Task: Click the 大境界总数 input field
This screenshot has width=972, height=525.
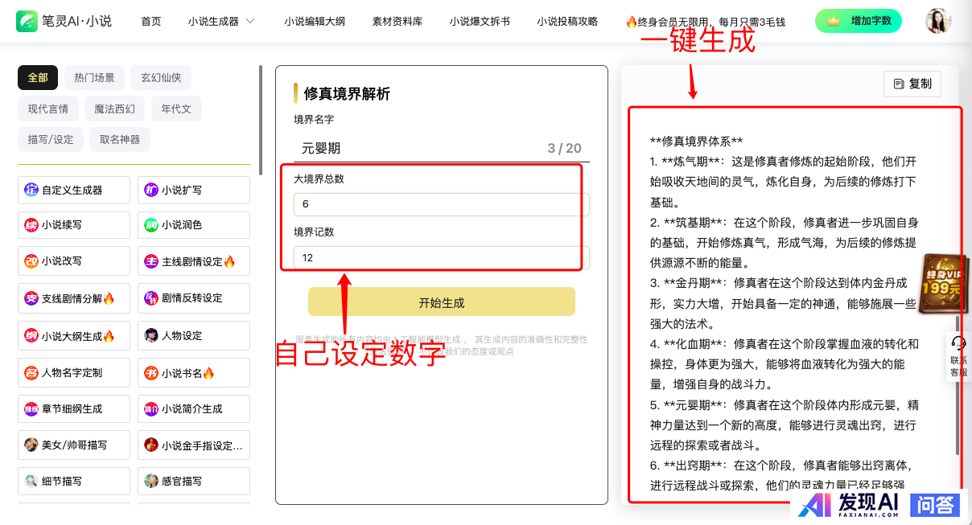Action: pos(441,204)
